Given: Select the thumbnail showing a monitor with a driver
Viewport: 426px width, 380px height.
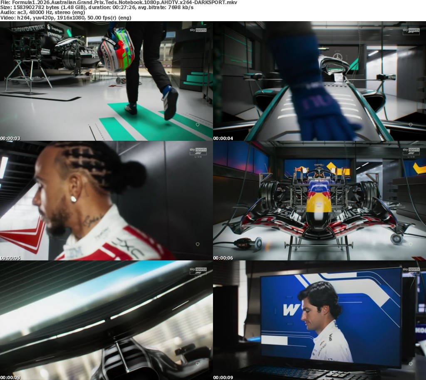Looking at the screenshot, I should [x=319, y=320].
